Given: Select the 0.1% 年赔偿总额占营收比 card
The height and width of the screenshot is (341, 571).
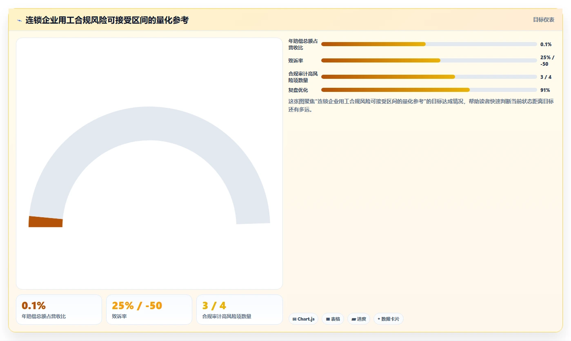Looking at the screenshot, I should pyautogui.click(x=59, y=310).
